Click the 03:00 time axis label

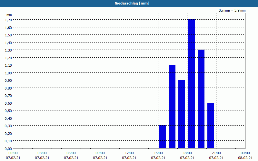pyautogui.click(x=42, y=153)
